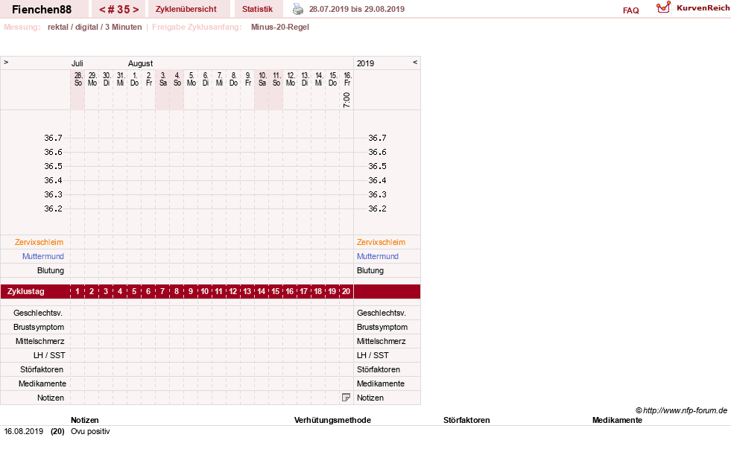The height and width of the screenshot is (449, 731).
Task: Click the right Blutung row label
Action: [370, 270]
